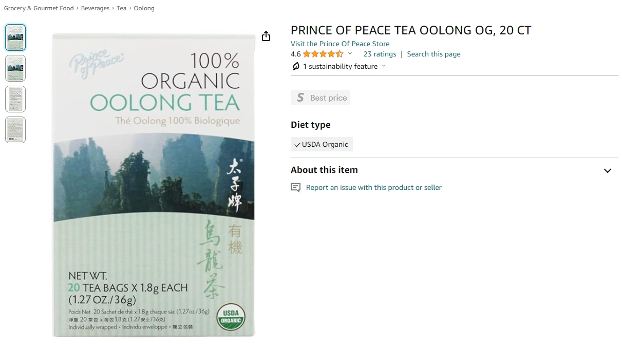622x348 pixels.
Task: Click the report issue speech bubble icon
Action: tap(295, 187)
